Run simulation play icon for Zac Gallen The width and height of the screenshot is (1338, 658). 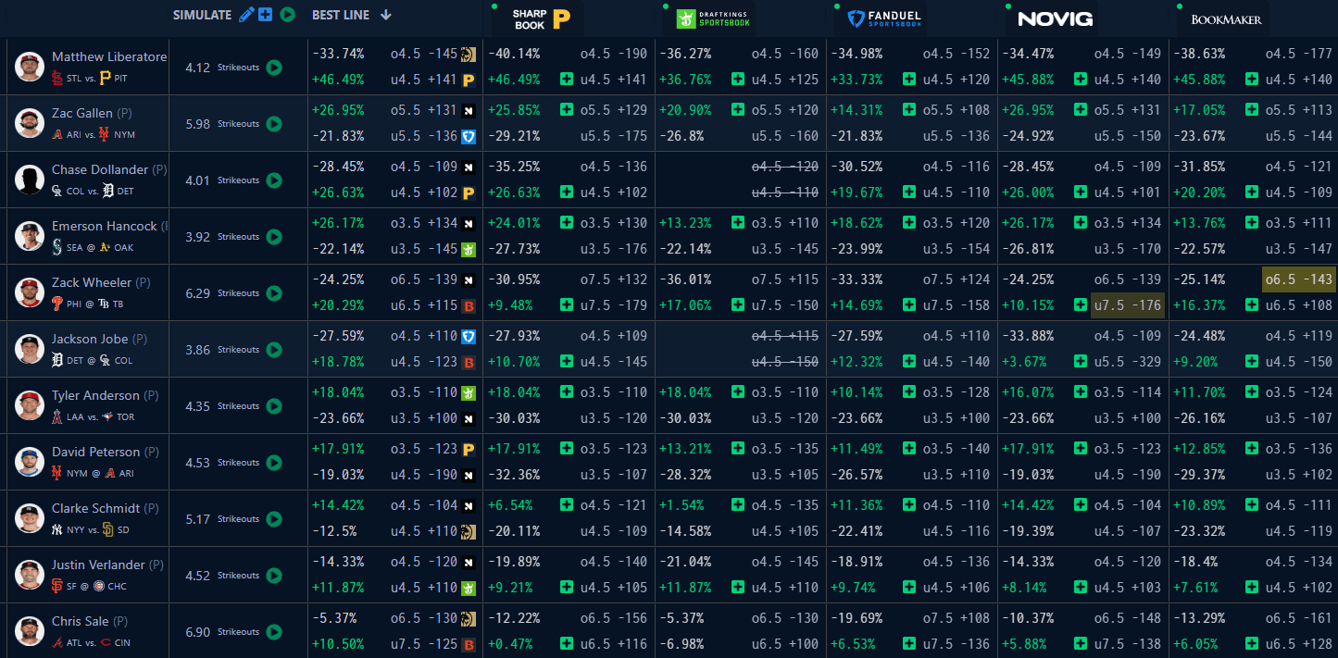(x=274, y=124)
